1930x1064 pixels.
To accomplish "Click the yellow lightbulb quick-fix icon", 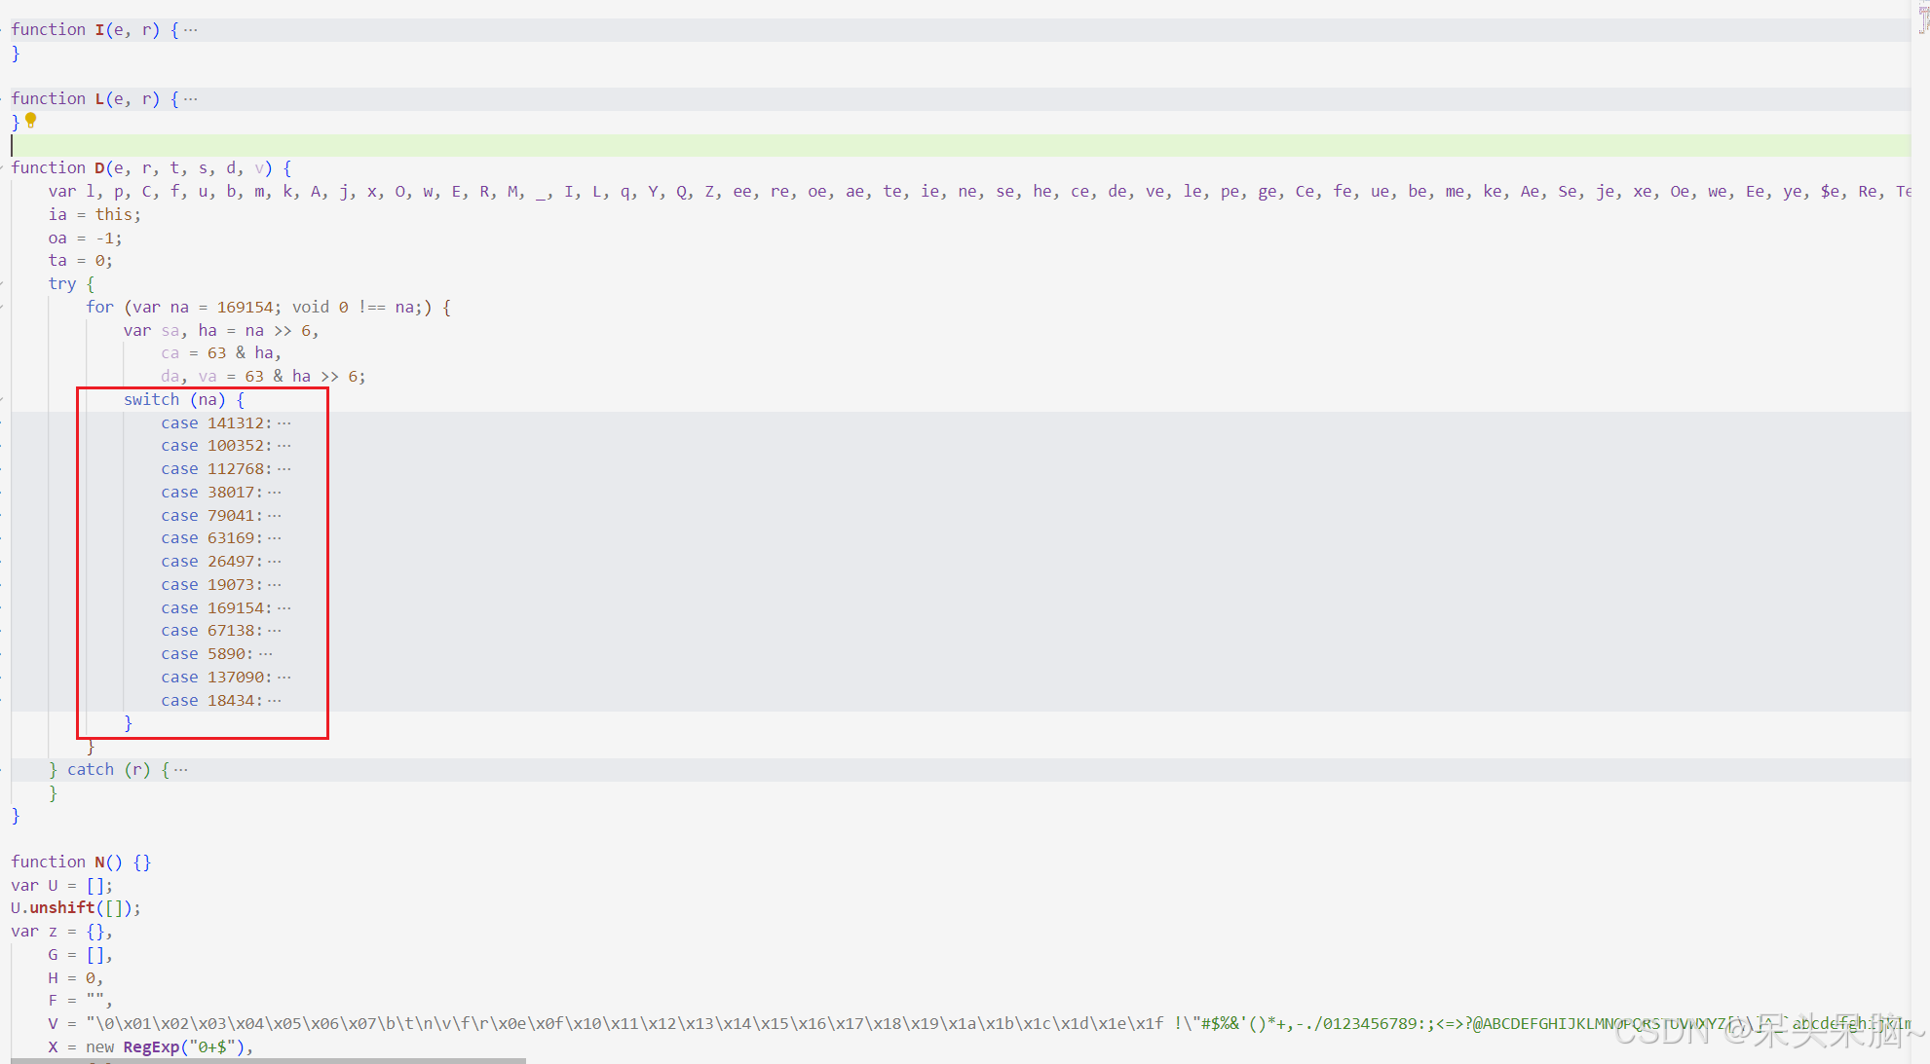I will (31, 120).
